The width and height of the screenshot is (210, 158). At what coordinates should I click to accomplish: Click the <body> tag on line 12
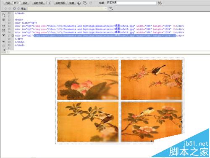click(19, 20)
